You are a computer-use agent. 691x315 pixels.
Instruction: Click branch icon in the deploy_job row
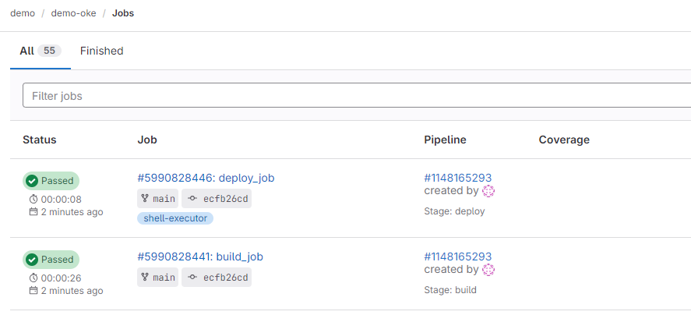145,199
